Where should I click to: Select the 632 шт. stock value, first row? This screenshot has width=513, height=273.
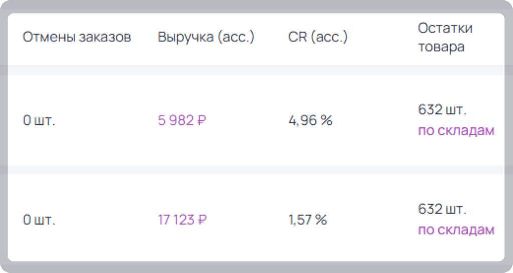[442, 110]
